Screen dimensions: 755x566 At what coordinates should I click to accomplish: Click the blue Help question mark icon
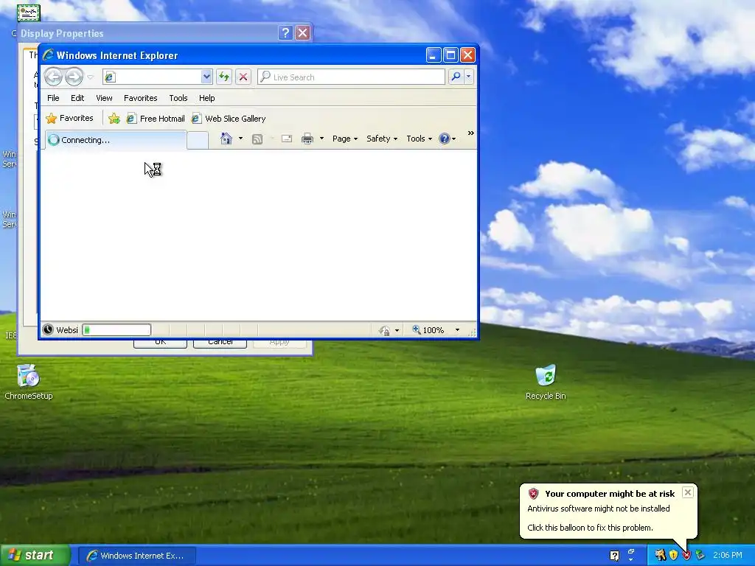[x=445, y=139]
